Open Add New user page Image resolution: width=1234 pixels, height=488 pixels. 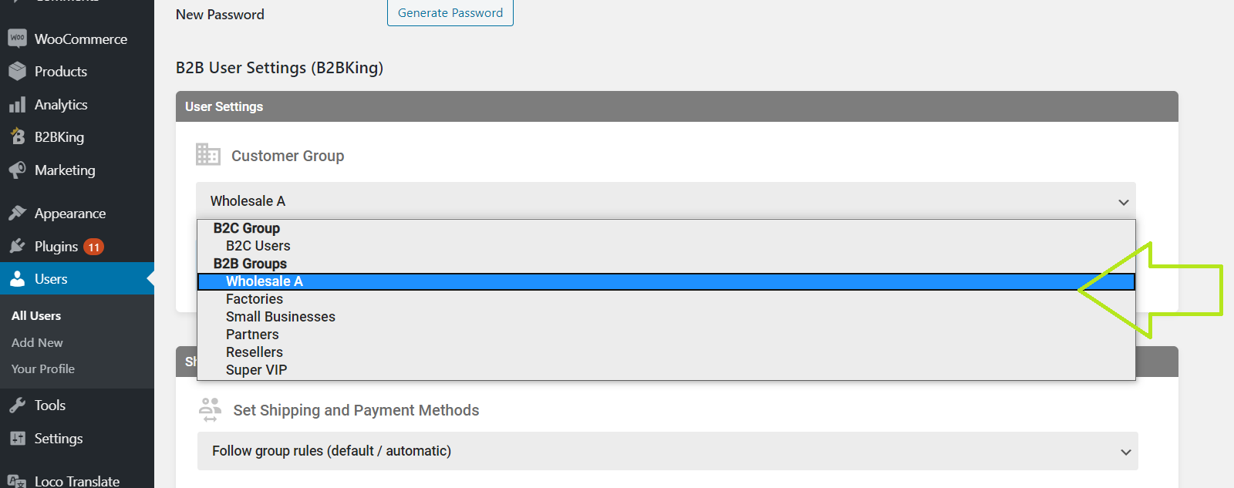point(36,342)
